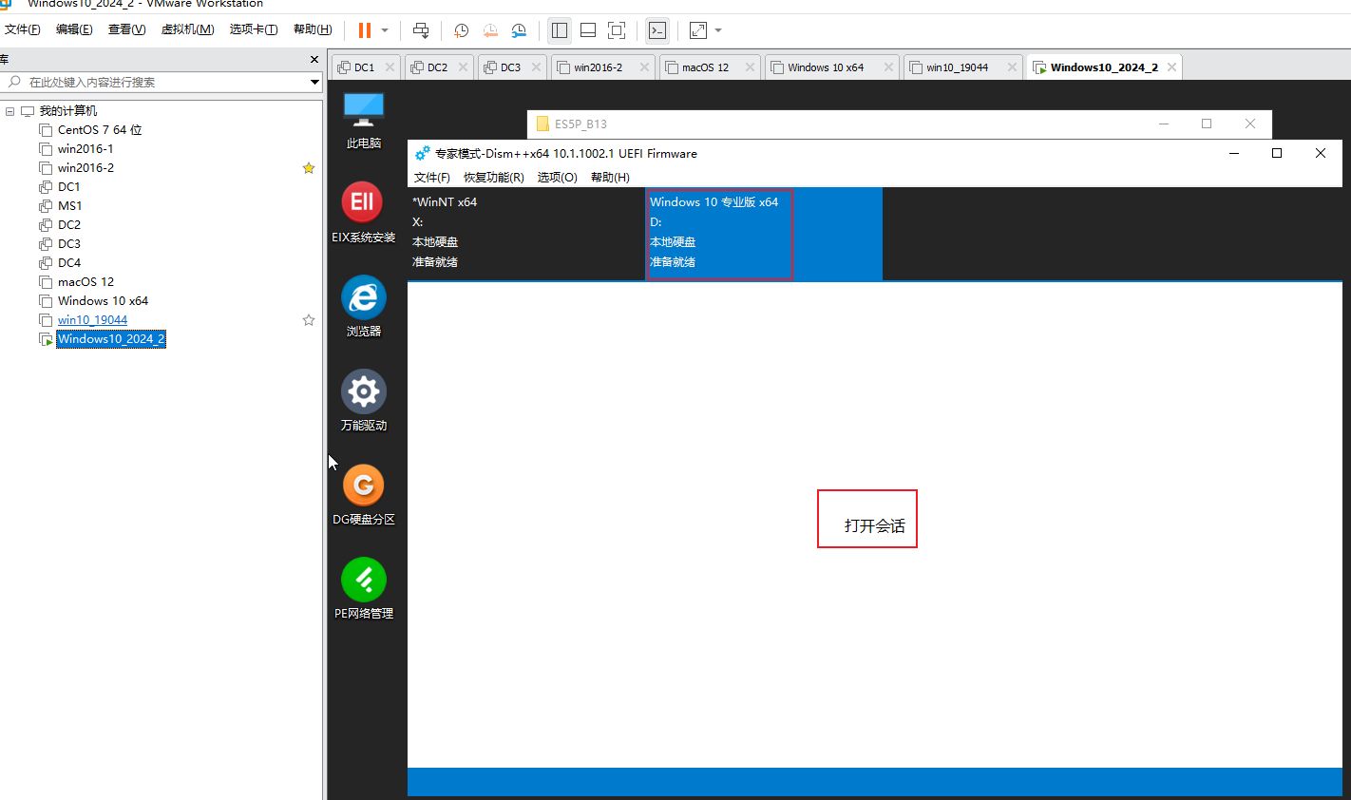1351x800 pixels.
Task: Open the power options dropdown arrow
Action: 385,30
